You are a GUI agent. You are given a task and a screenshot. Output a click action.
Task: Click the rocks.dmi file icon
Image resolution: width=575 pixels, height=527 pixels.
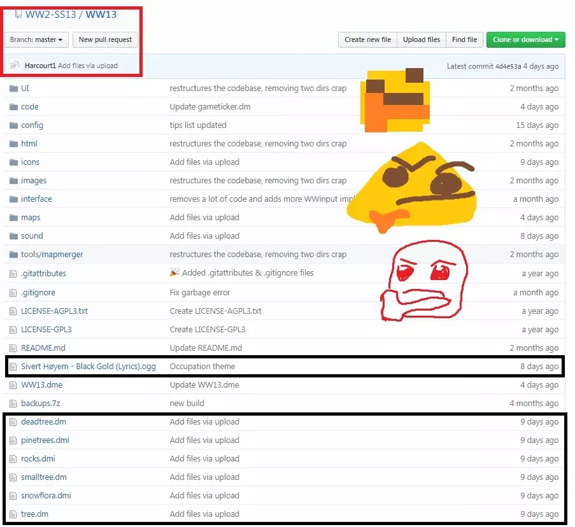13,459
